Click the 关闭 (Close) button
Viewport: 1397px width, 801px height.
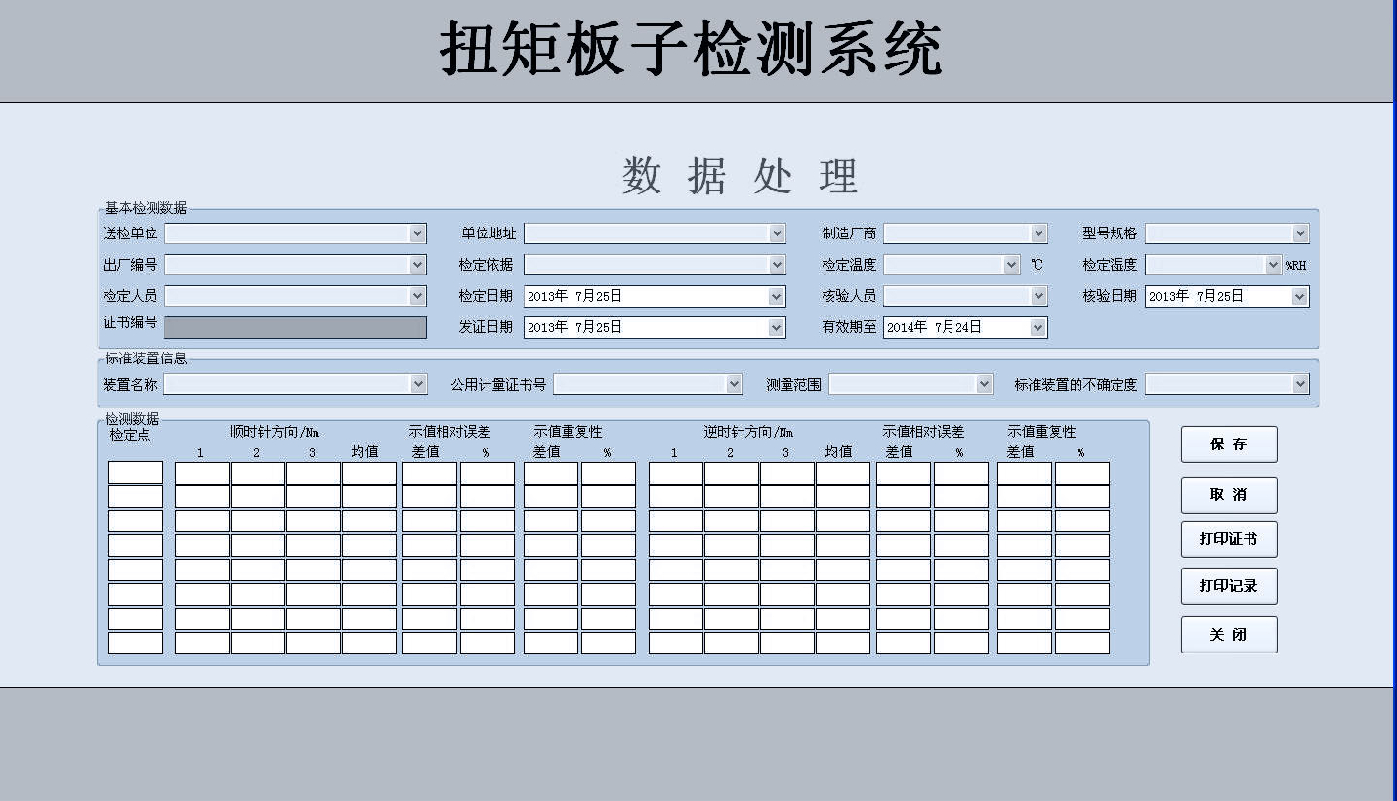pyautogui.click(x=1228, y=635)
